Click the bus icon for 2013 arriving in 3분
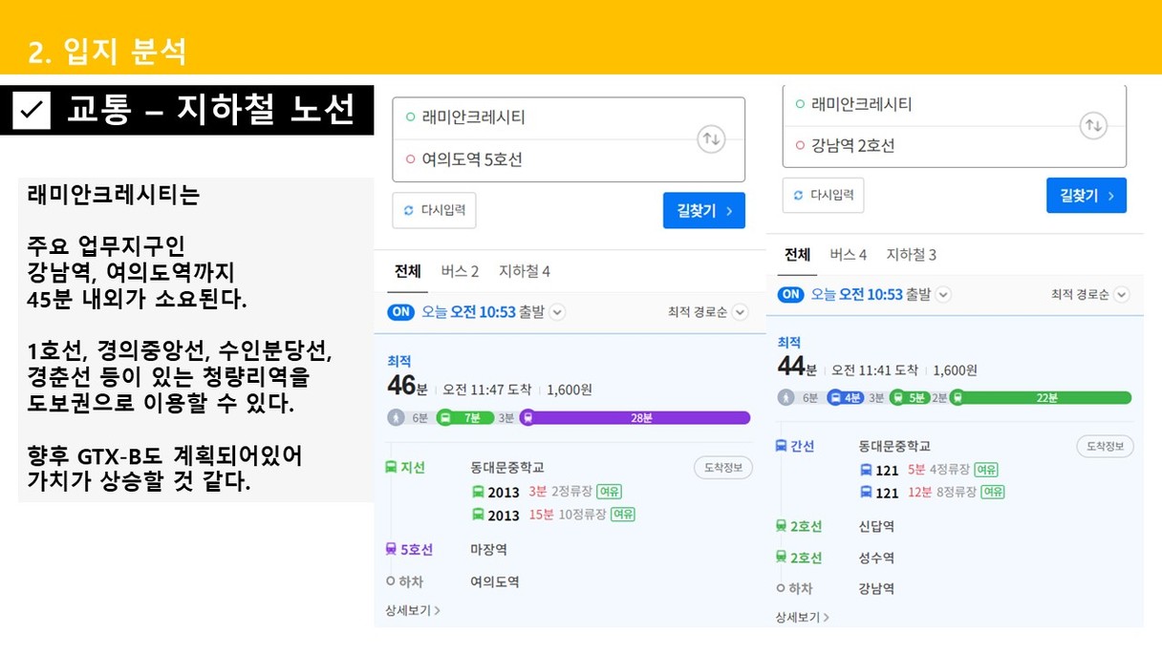This screenshot has width=1162, height=653. tap(478, 492)
